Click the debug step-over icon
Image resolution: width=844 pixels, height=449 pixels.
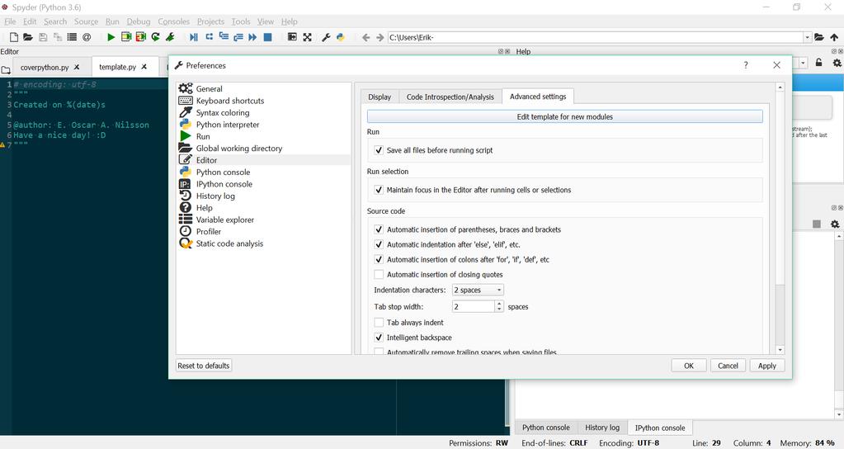pyautogui.click(x=209, y=37)
